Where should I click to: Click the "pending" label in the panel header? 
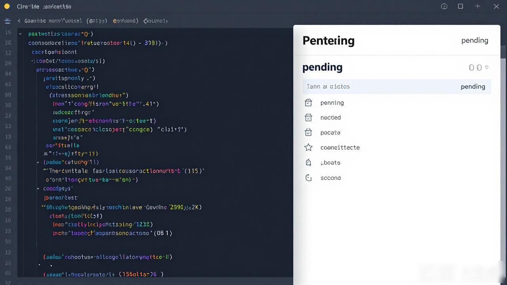(x=475, y=40)
